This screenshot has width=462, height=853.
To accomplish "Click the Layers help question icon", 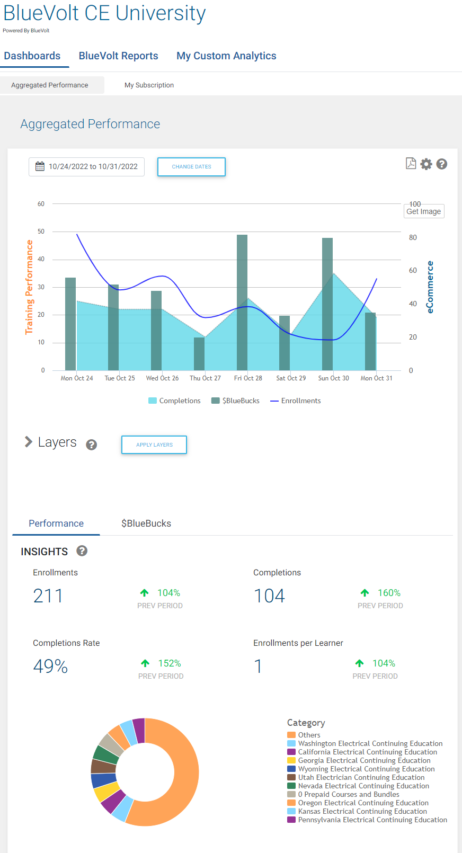I will [92, 445].
